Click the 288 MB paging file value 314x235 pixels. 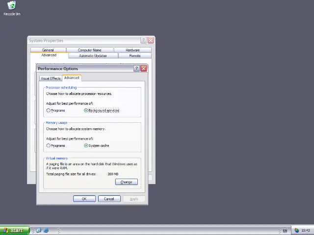tap(113, 174)
